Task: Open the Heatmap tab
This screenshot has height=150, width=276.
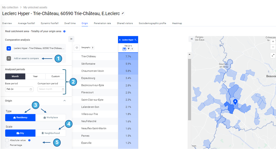Action: click(x=177, y=23)
